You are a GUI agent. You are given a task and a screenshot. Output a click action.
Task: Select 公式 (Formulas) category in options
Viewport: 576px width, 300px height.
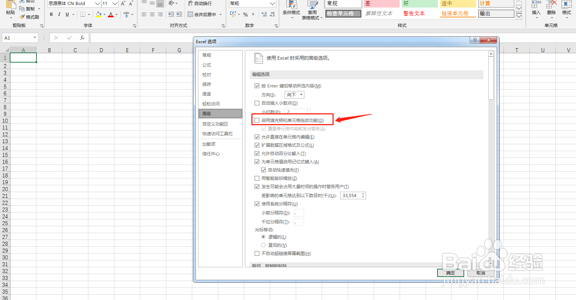[207, 65]
